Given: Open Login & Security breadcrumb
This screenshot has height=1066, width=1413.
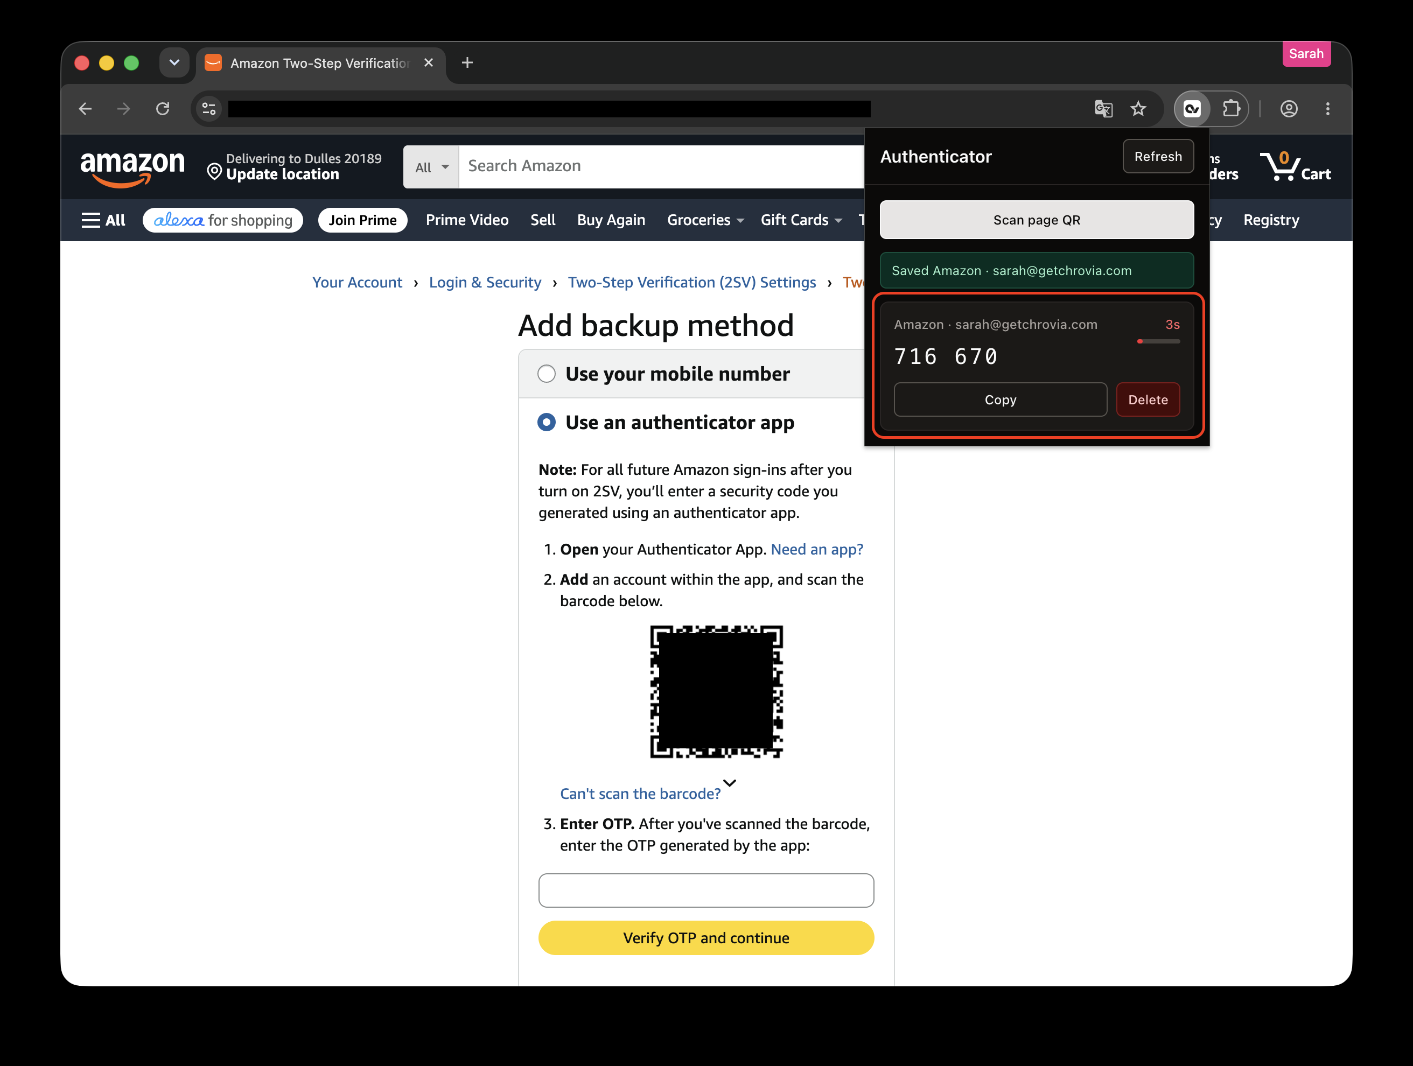Looking at the screenshot, I should (485, 282).
